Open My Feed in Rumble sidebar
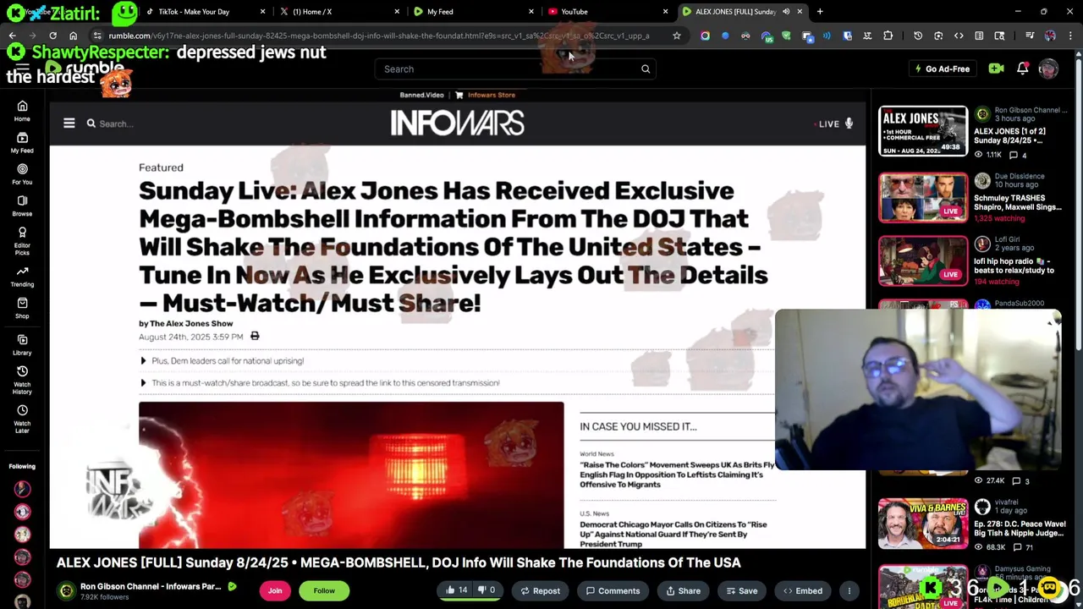 pyautogui.click(x=22, y=142)
